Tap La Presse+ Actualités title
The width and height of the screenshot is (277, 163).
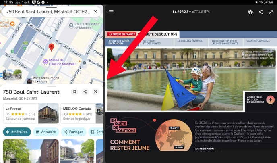coord(191,12)
